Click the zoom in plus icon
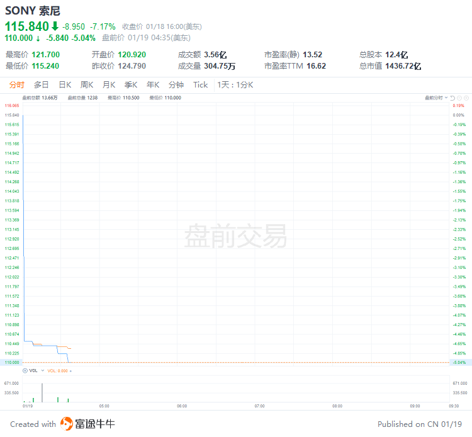This screenshot has height=437, width=472. (466, 98)
